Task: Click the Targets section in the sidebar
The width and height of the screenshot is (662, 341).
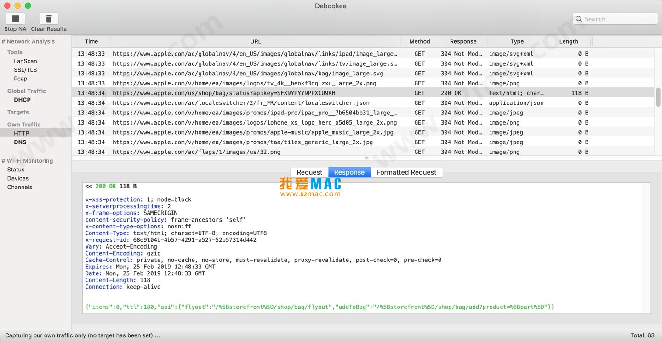Action: pos(17,112)
